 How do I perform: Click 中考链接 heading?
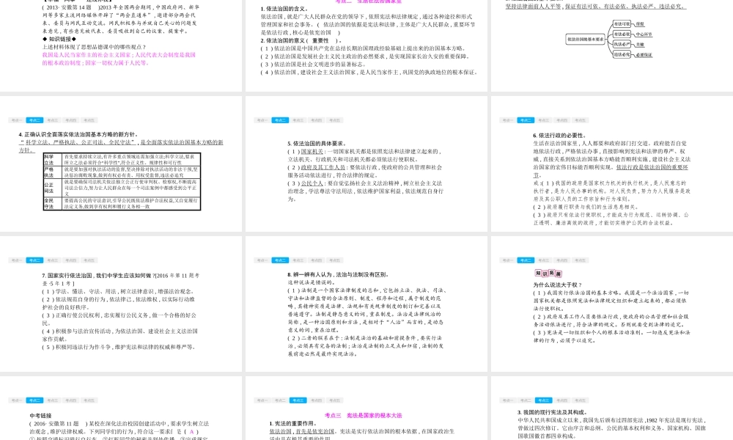pyautogui.click(x=40, y=415)
